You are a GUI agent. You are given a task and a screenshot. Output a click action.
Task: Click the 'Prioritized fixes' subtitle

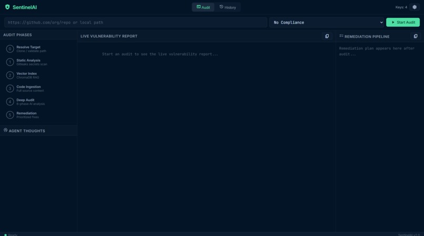[27, 117]
